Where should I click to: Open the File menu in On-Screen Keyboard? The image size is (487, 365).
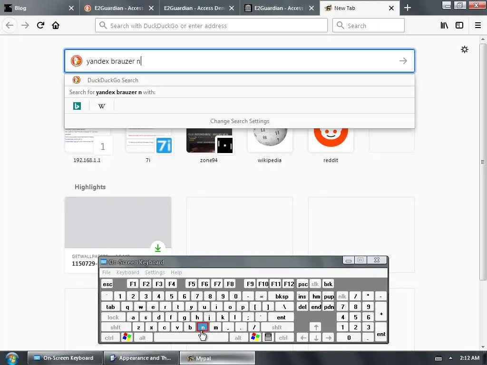pyautogui.click(x=106, y=272)
